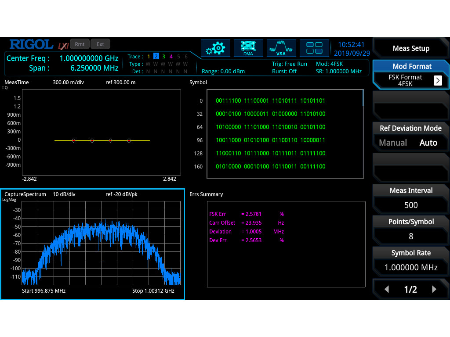Click the Rmt remote indicator
Image resolution: width=450 pixels, height=337 pixels.
pyautogui.click(x=80, y=44)
